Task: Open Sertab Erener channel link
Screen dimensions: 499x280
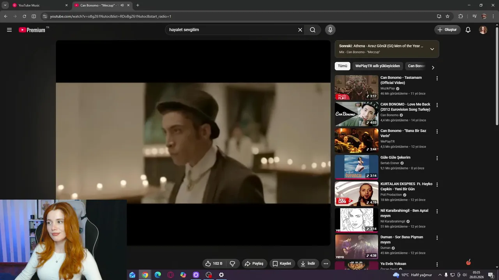Action: tap(390, 163)
